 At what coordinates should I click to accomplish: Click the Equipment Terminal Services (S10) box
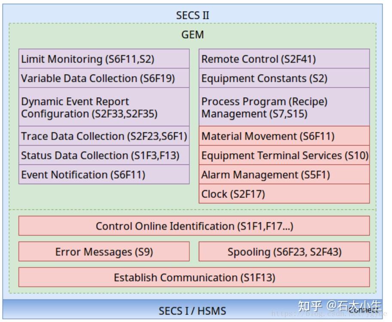coord(284,155)
